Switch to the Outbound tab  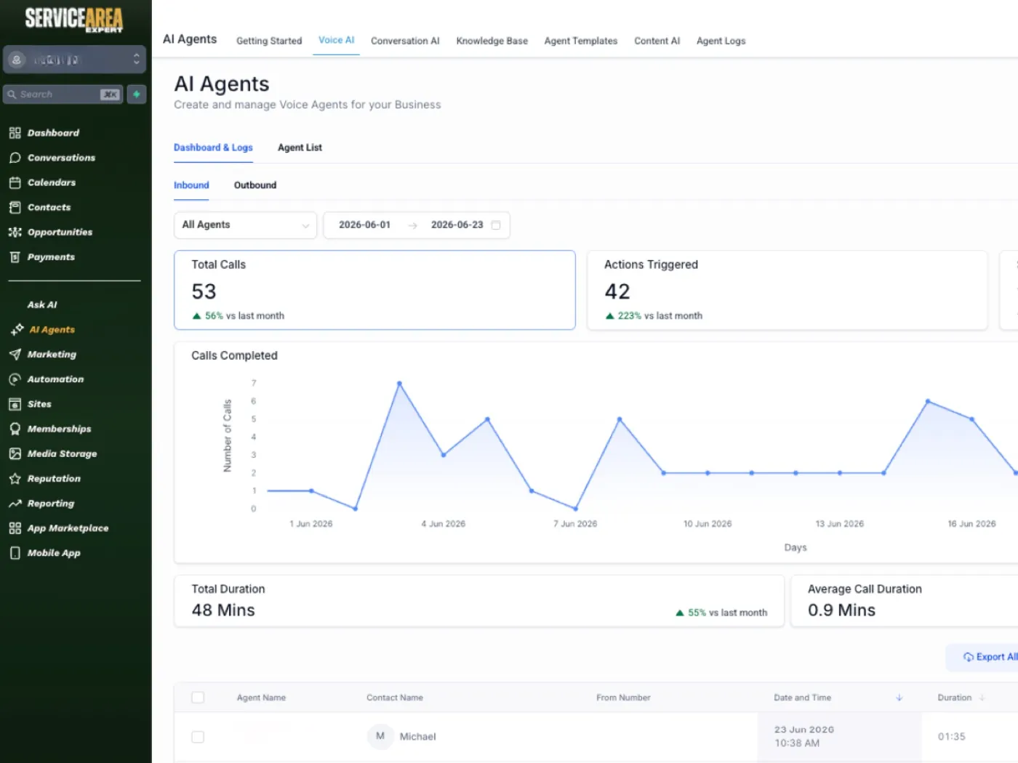click(x=255, y=185)
